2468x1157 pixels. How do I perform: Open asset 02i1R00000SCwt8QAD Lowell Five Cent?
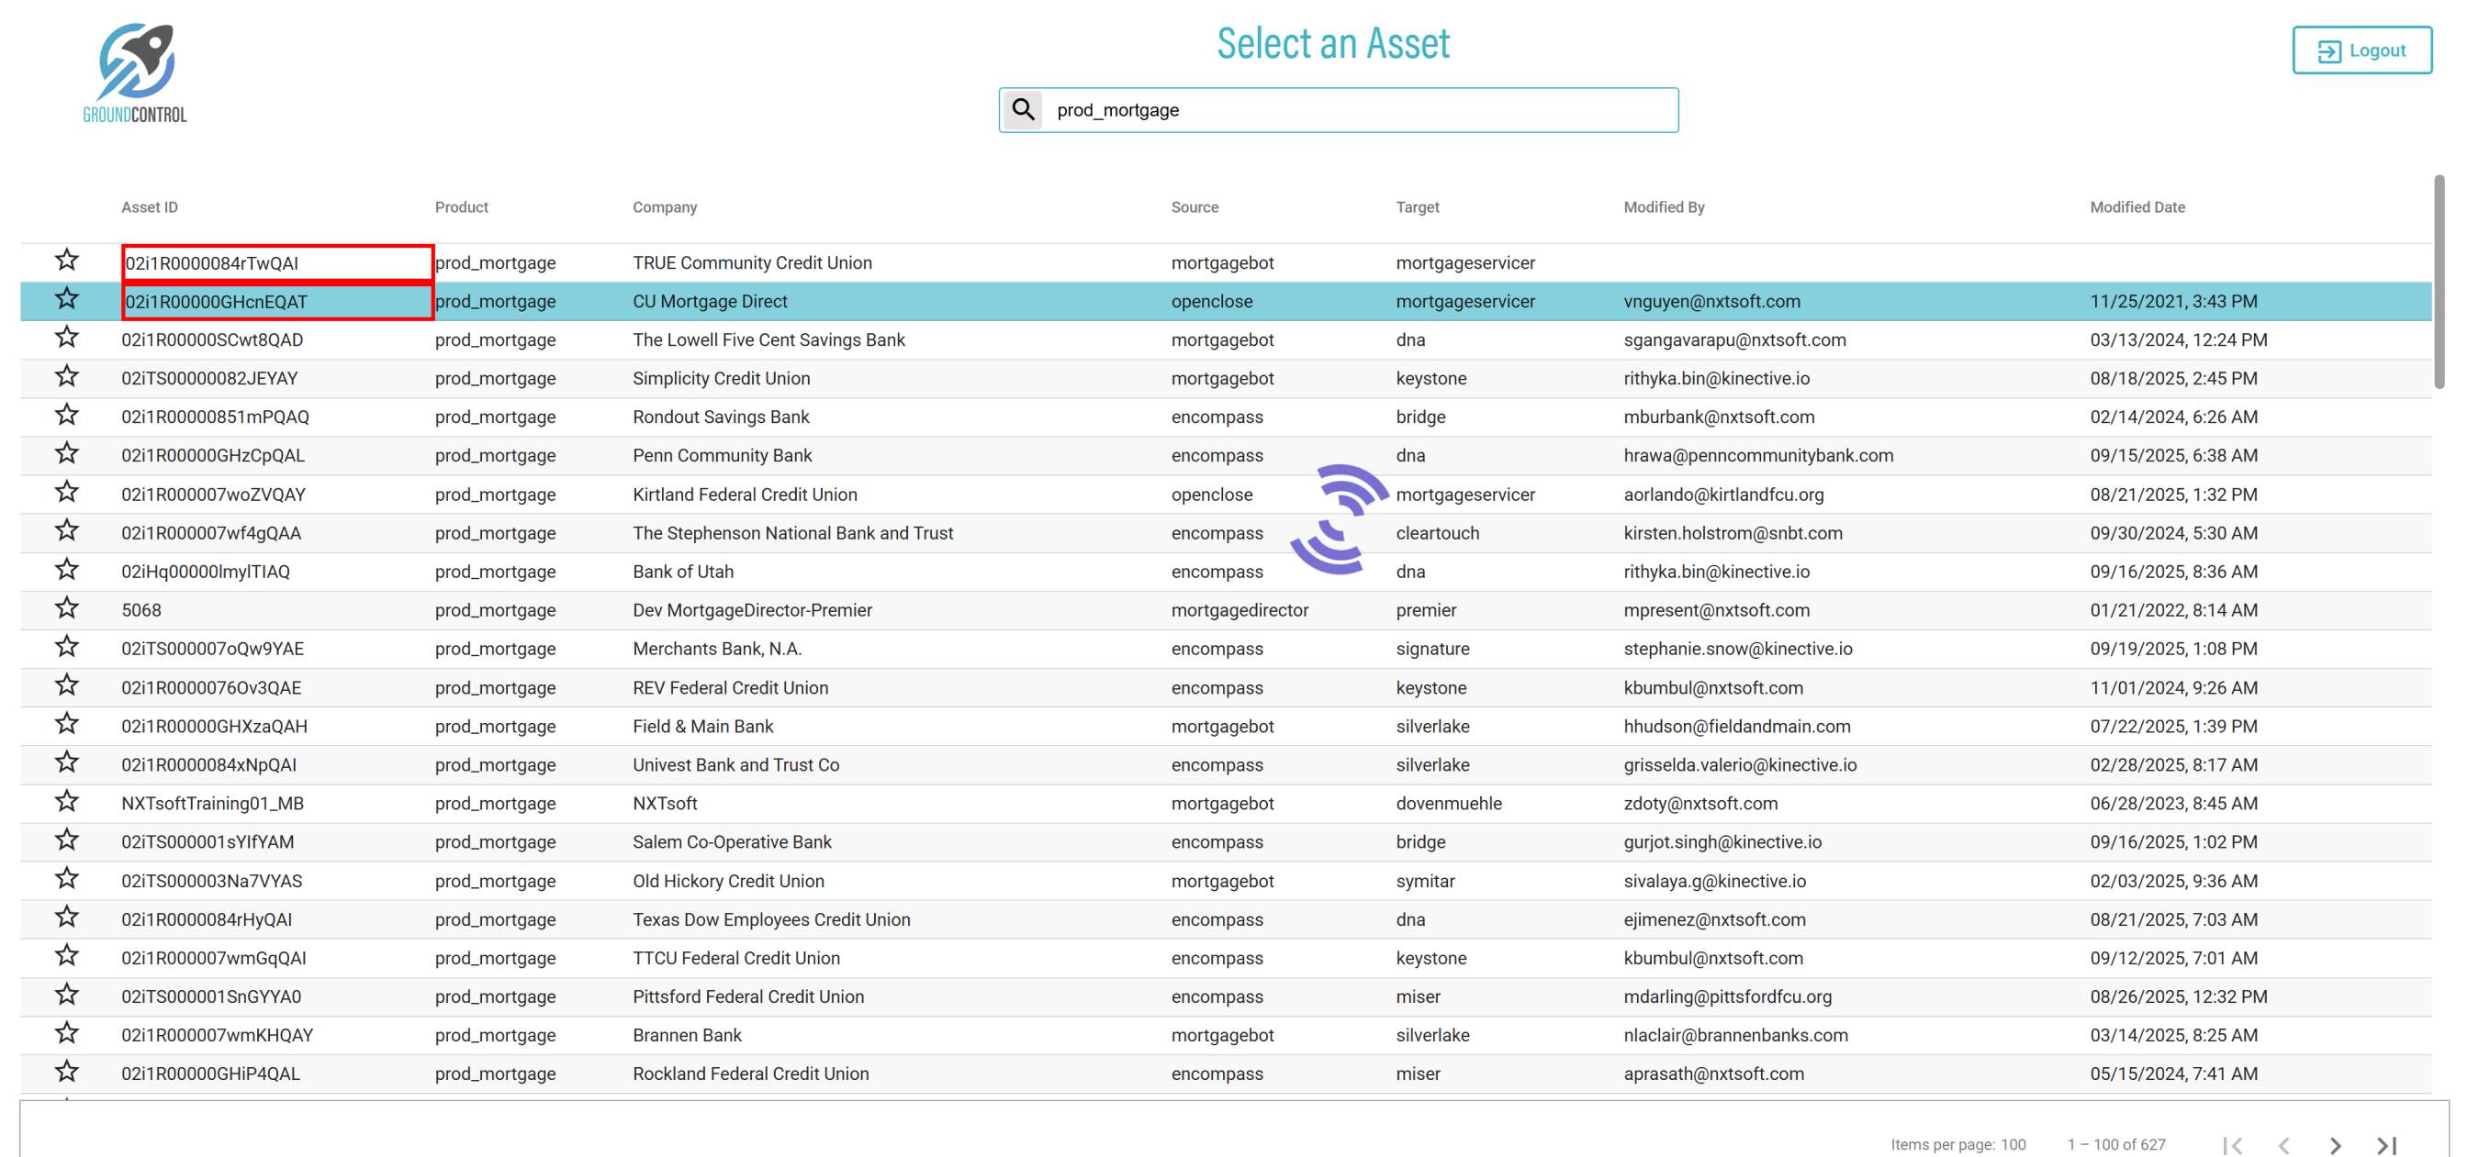coord(212,340)
